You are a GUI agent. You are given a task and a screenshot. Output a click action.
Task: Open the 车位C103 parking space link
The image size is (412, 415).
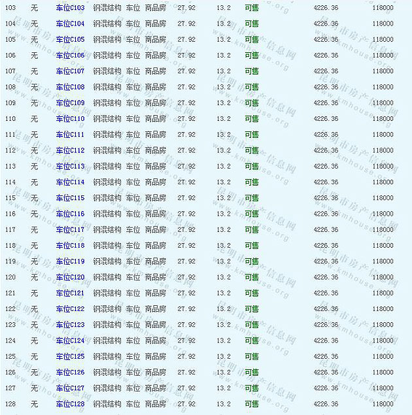point(70,8)
